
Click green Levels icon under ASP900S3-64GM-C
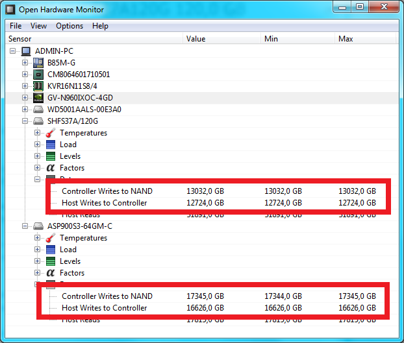[51, 261]
